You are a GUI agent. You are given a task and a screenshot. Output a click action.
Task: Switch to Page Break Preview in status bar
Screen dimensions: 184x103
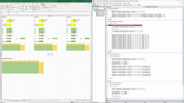(77, 102)
